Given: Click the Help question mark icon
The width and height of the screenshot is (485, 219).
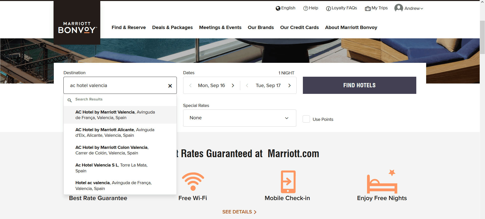Looking at the screenshot, I should pyautogui.click(x=305, y=8).
